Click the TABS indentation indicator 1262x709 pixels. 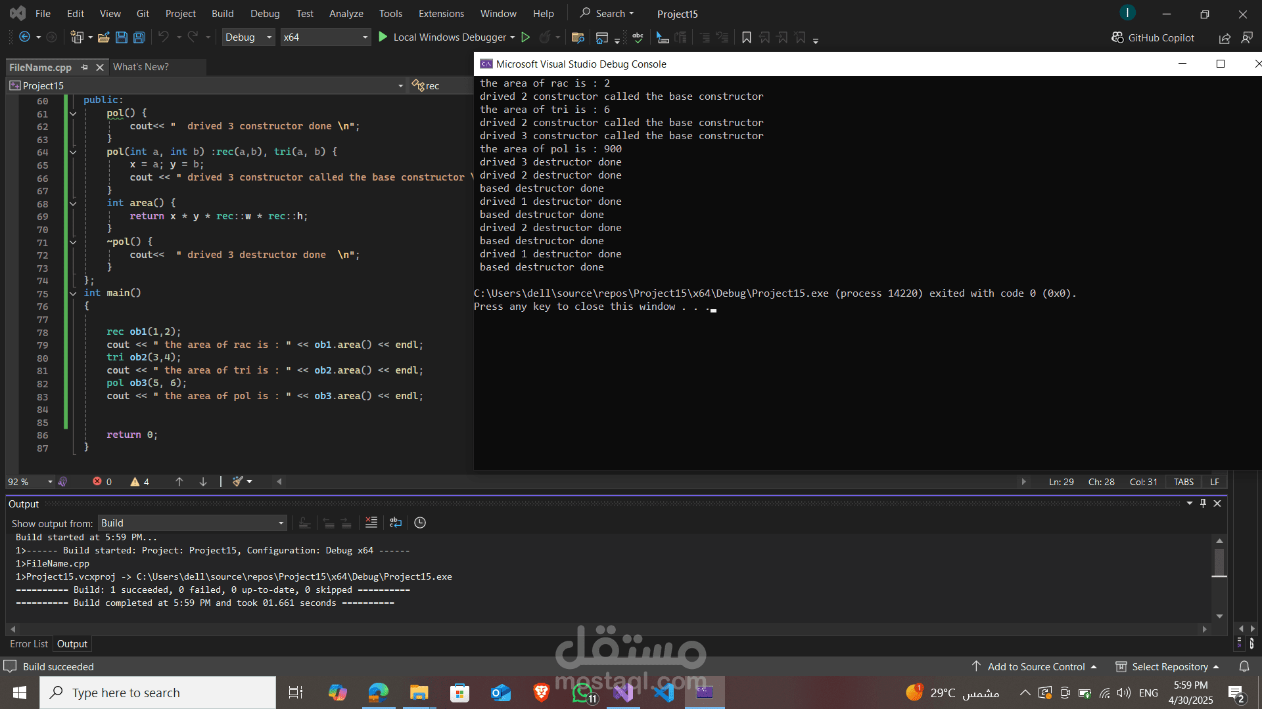(x=1184, y=482)
